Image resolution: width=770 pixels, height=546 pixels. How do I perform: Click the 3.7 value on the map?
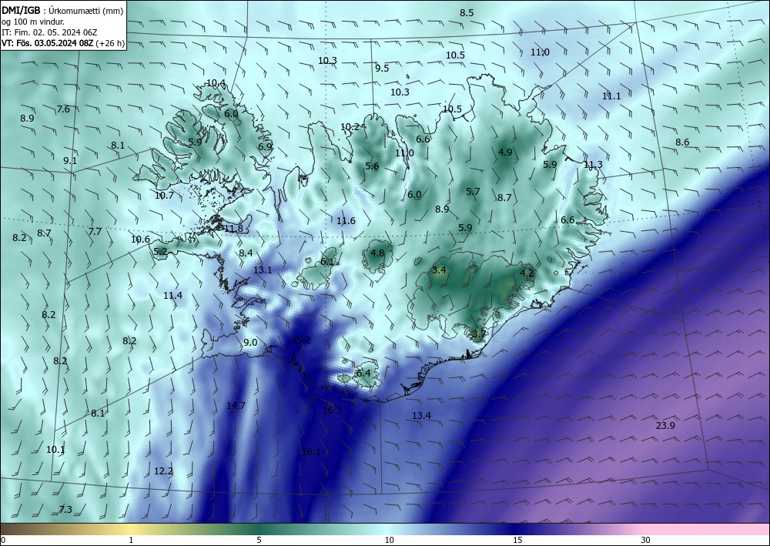click(x=478, y=334)
